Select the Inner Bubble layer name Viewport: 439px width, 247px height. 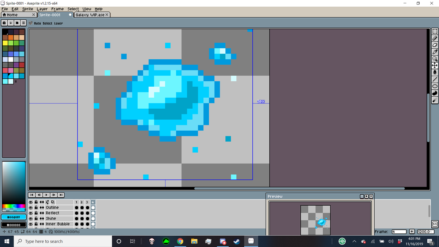coord(58,224)
